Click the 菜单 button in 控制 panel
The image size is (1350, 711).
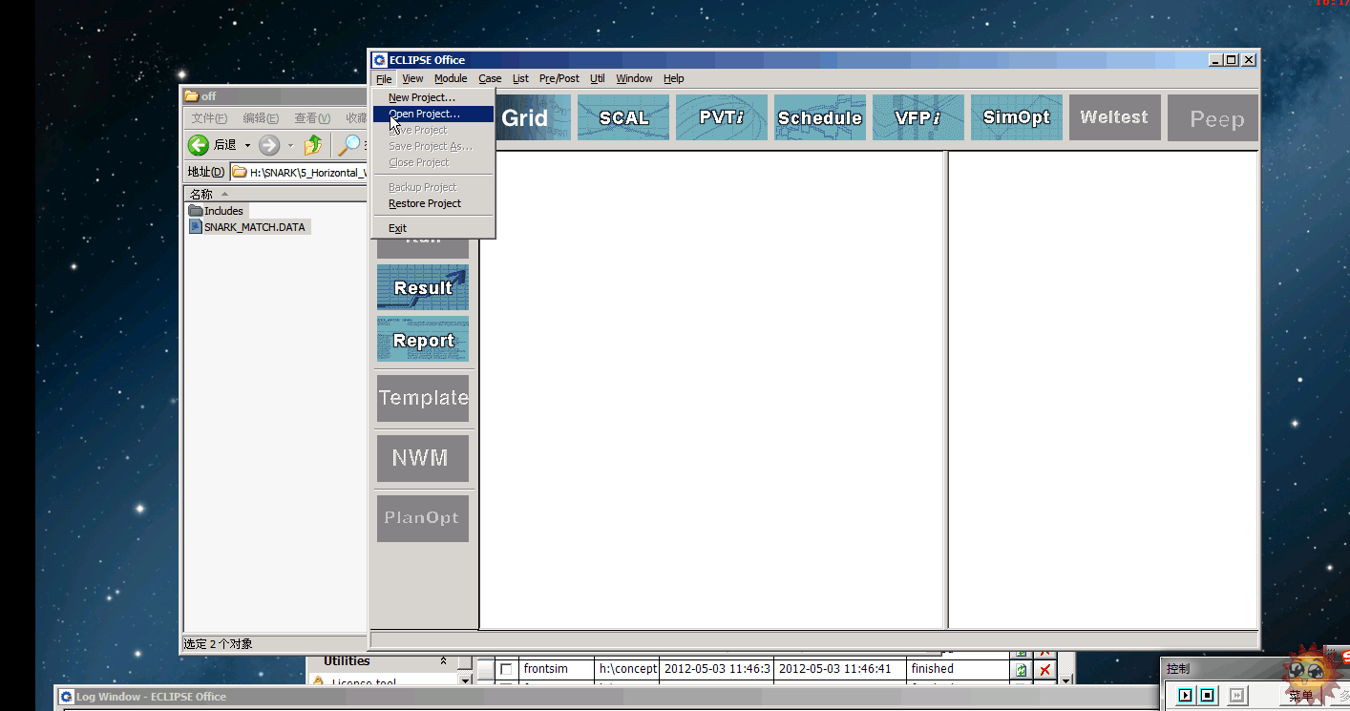tap(1301, 696)
